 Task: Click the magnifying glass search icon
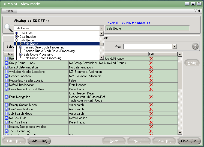point(8,28)
